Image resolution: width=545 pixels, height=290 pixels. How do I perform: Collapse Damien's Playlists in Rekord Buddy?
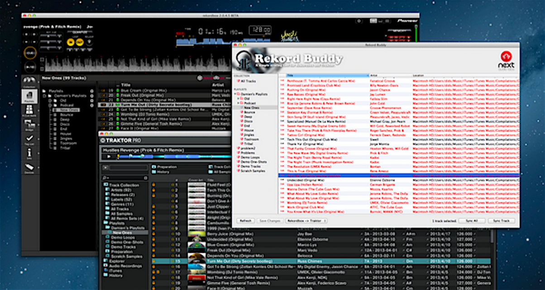[x=234, y=94]
